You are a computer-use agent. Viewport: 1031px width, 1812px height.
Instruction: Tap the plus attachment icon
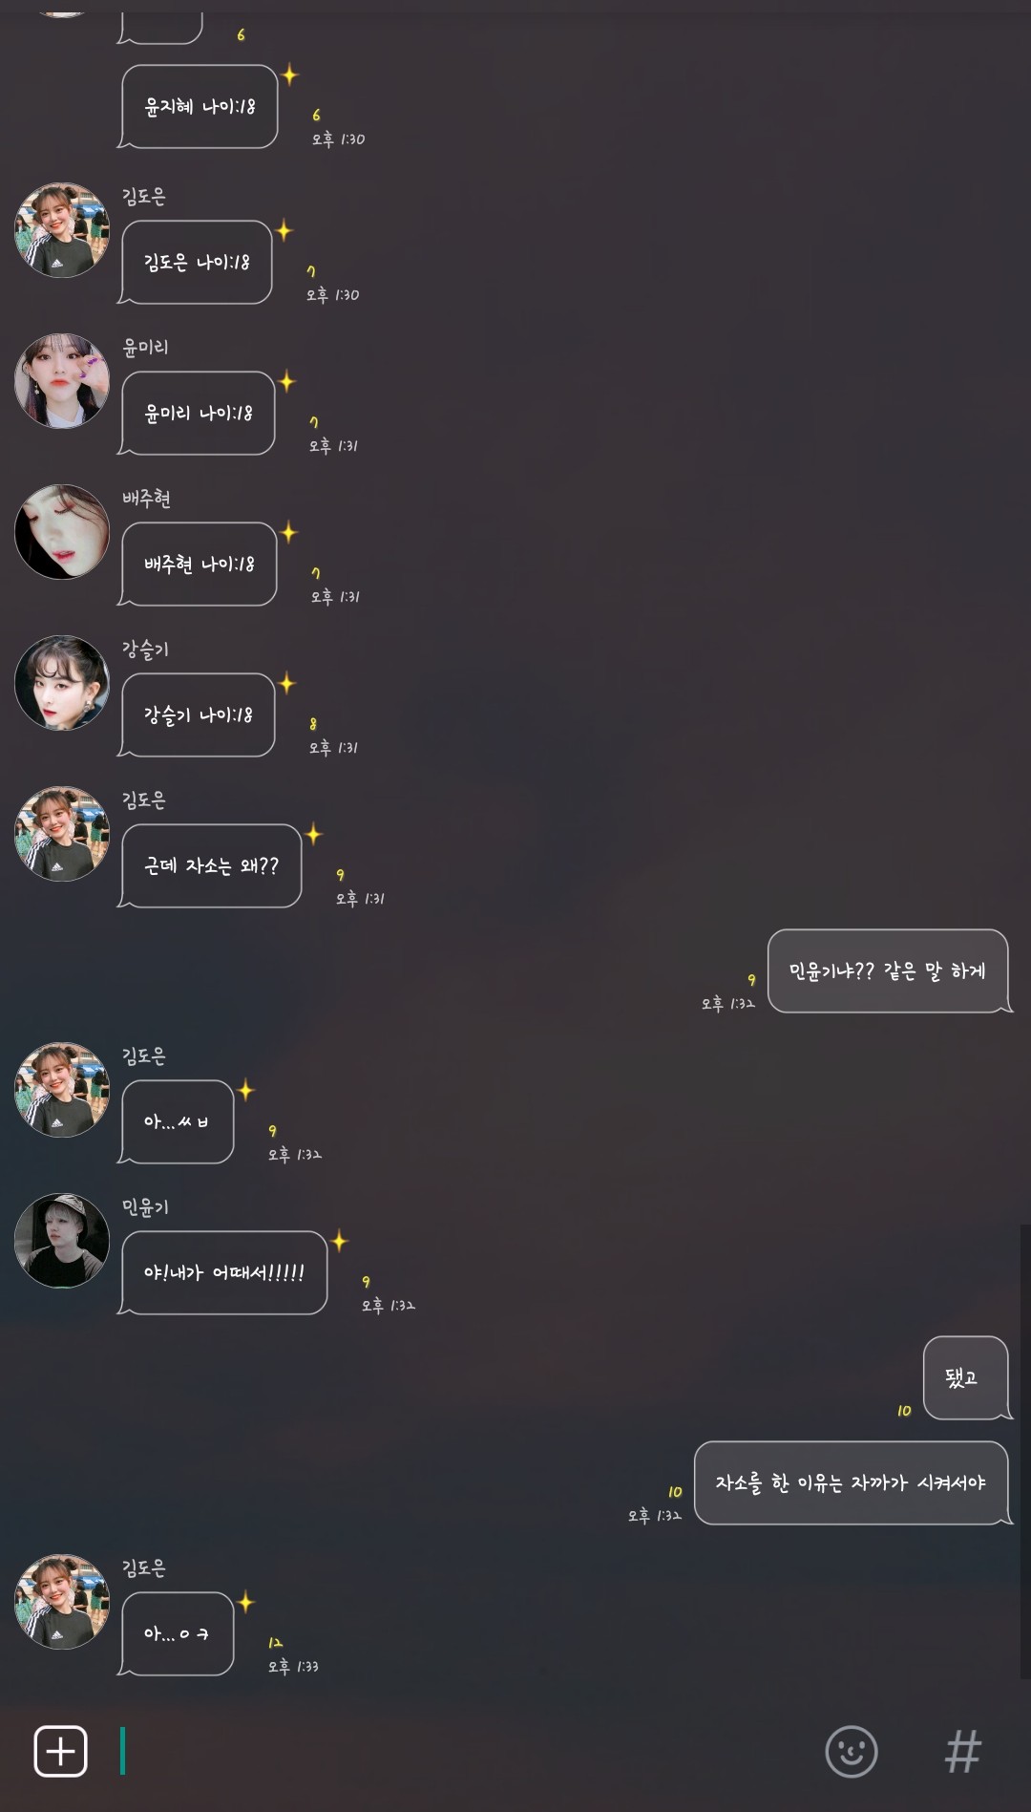60,1751
